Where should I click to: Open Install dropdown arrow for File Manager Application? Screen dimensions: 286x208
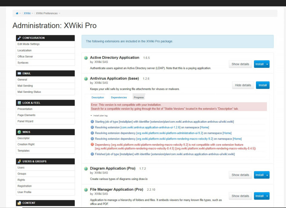267,196
